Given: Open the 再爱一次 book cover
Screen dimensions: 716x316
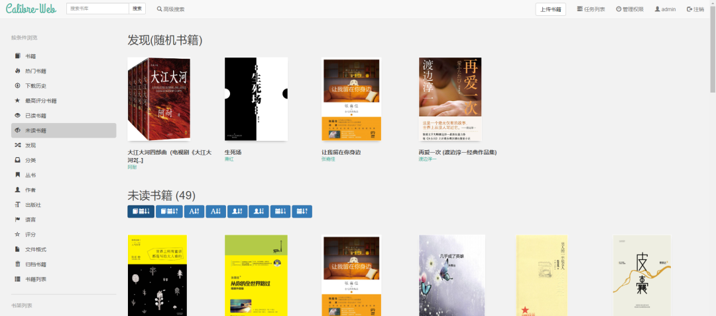Looking at the screenshot, I should pyautogui.click(x=449, y=99).
